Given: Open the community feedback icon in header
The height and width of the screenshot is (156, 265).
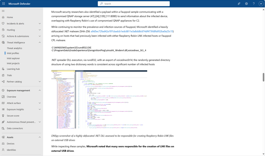Looking at the screenshot, I should (239, 3).
